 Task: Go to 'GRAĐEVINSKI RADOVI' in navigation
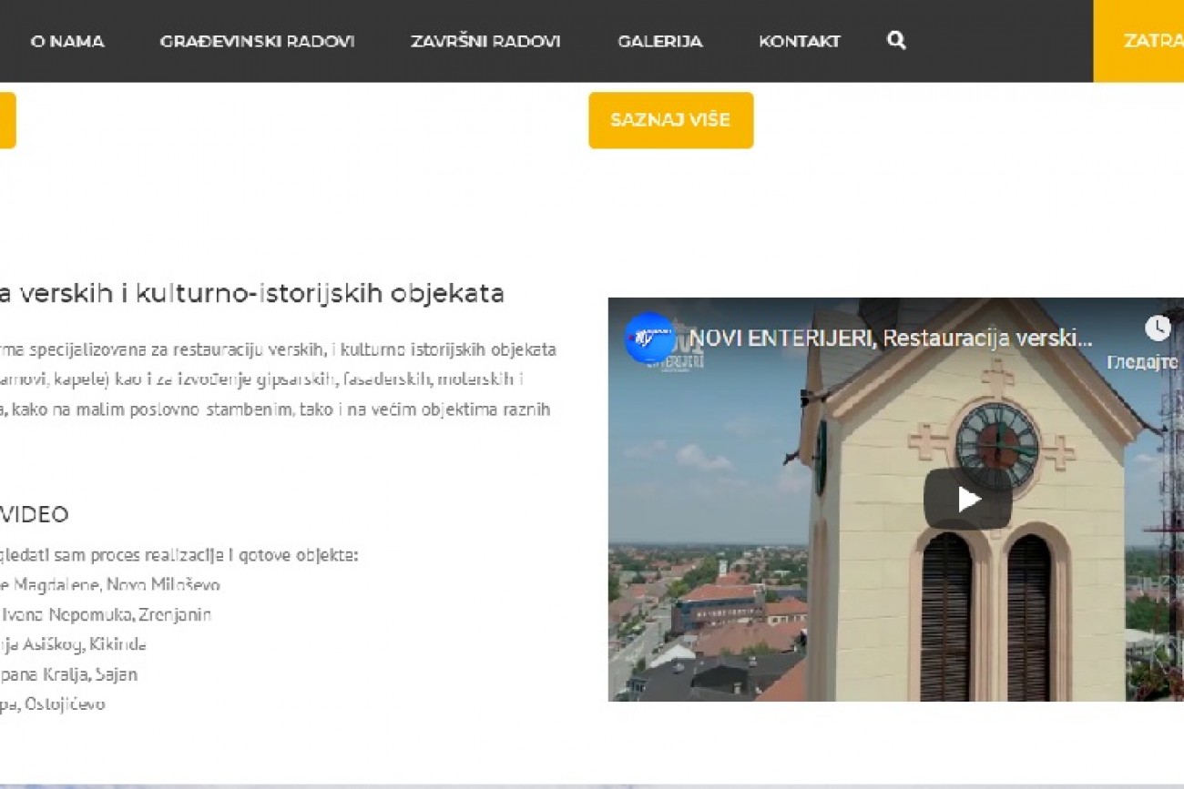coord(257,41)
